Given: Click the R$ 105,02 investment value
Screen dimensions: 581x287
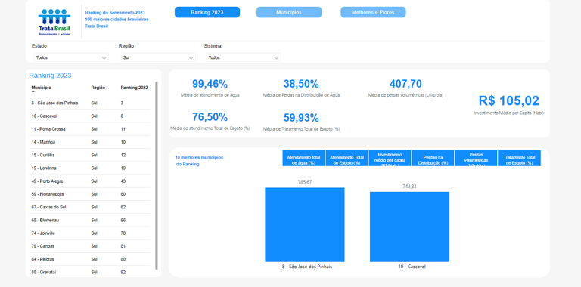Looking at the screenshot, I should tap(508, 100).
